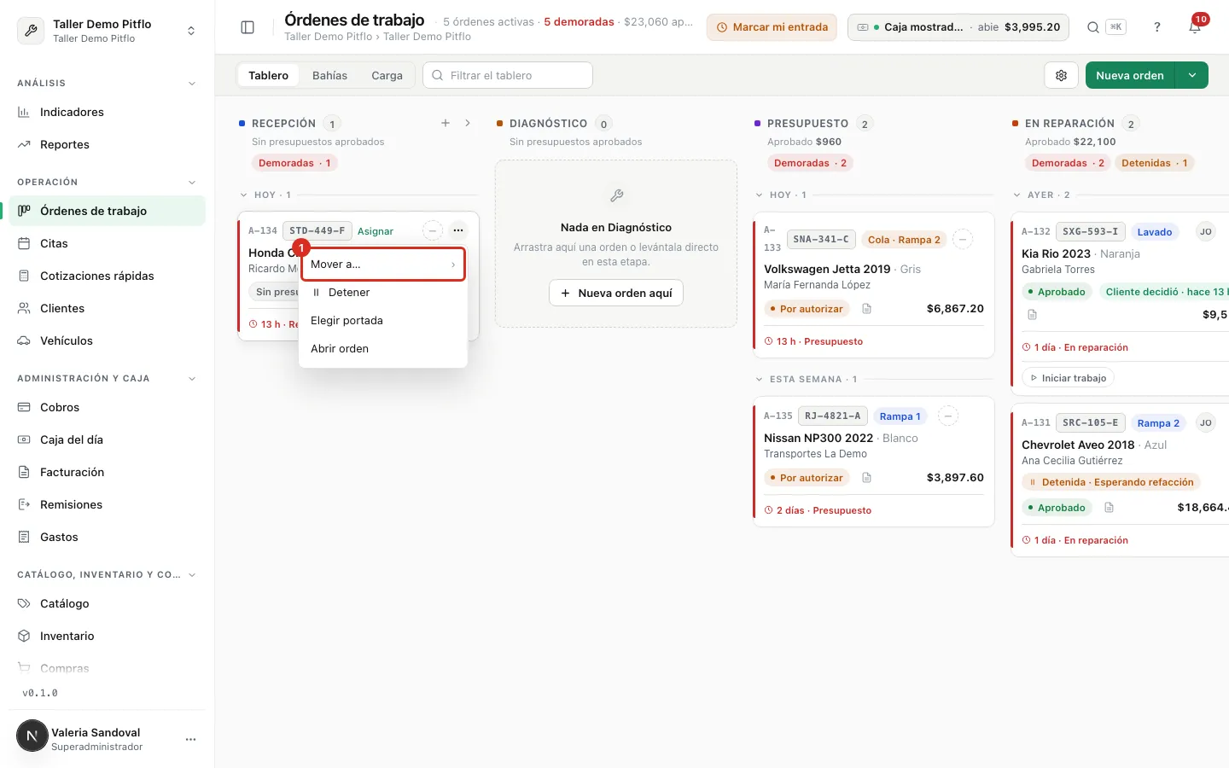Viewport: 1229px width, 768px height.
Task: Choose Mover a... from the context menu
Action: point(383,265)
